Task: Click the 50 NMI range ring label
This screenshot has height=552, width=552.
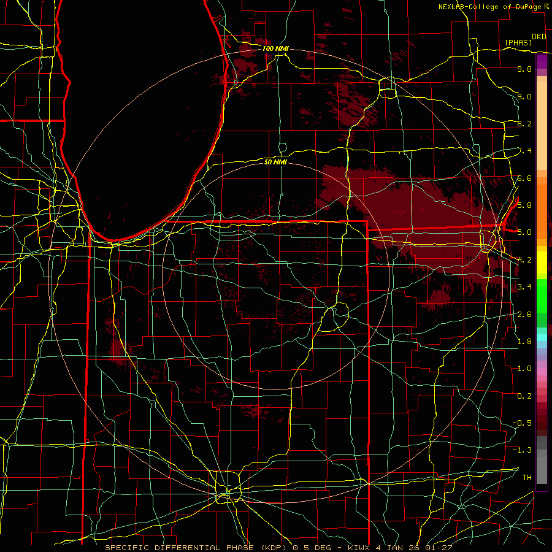Action: tap(275, 162)
